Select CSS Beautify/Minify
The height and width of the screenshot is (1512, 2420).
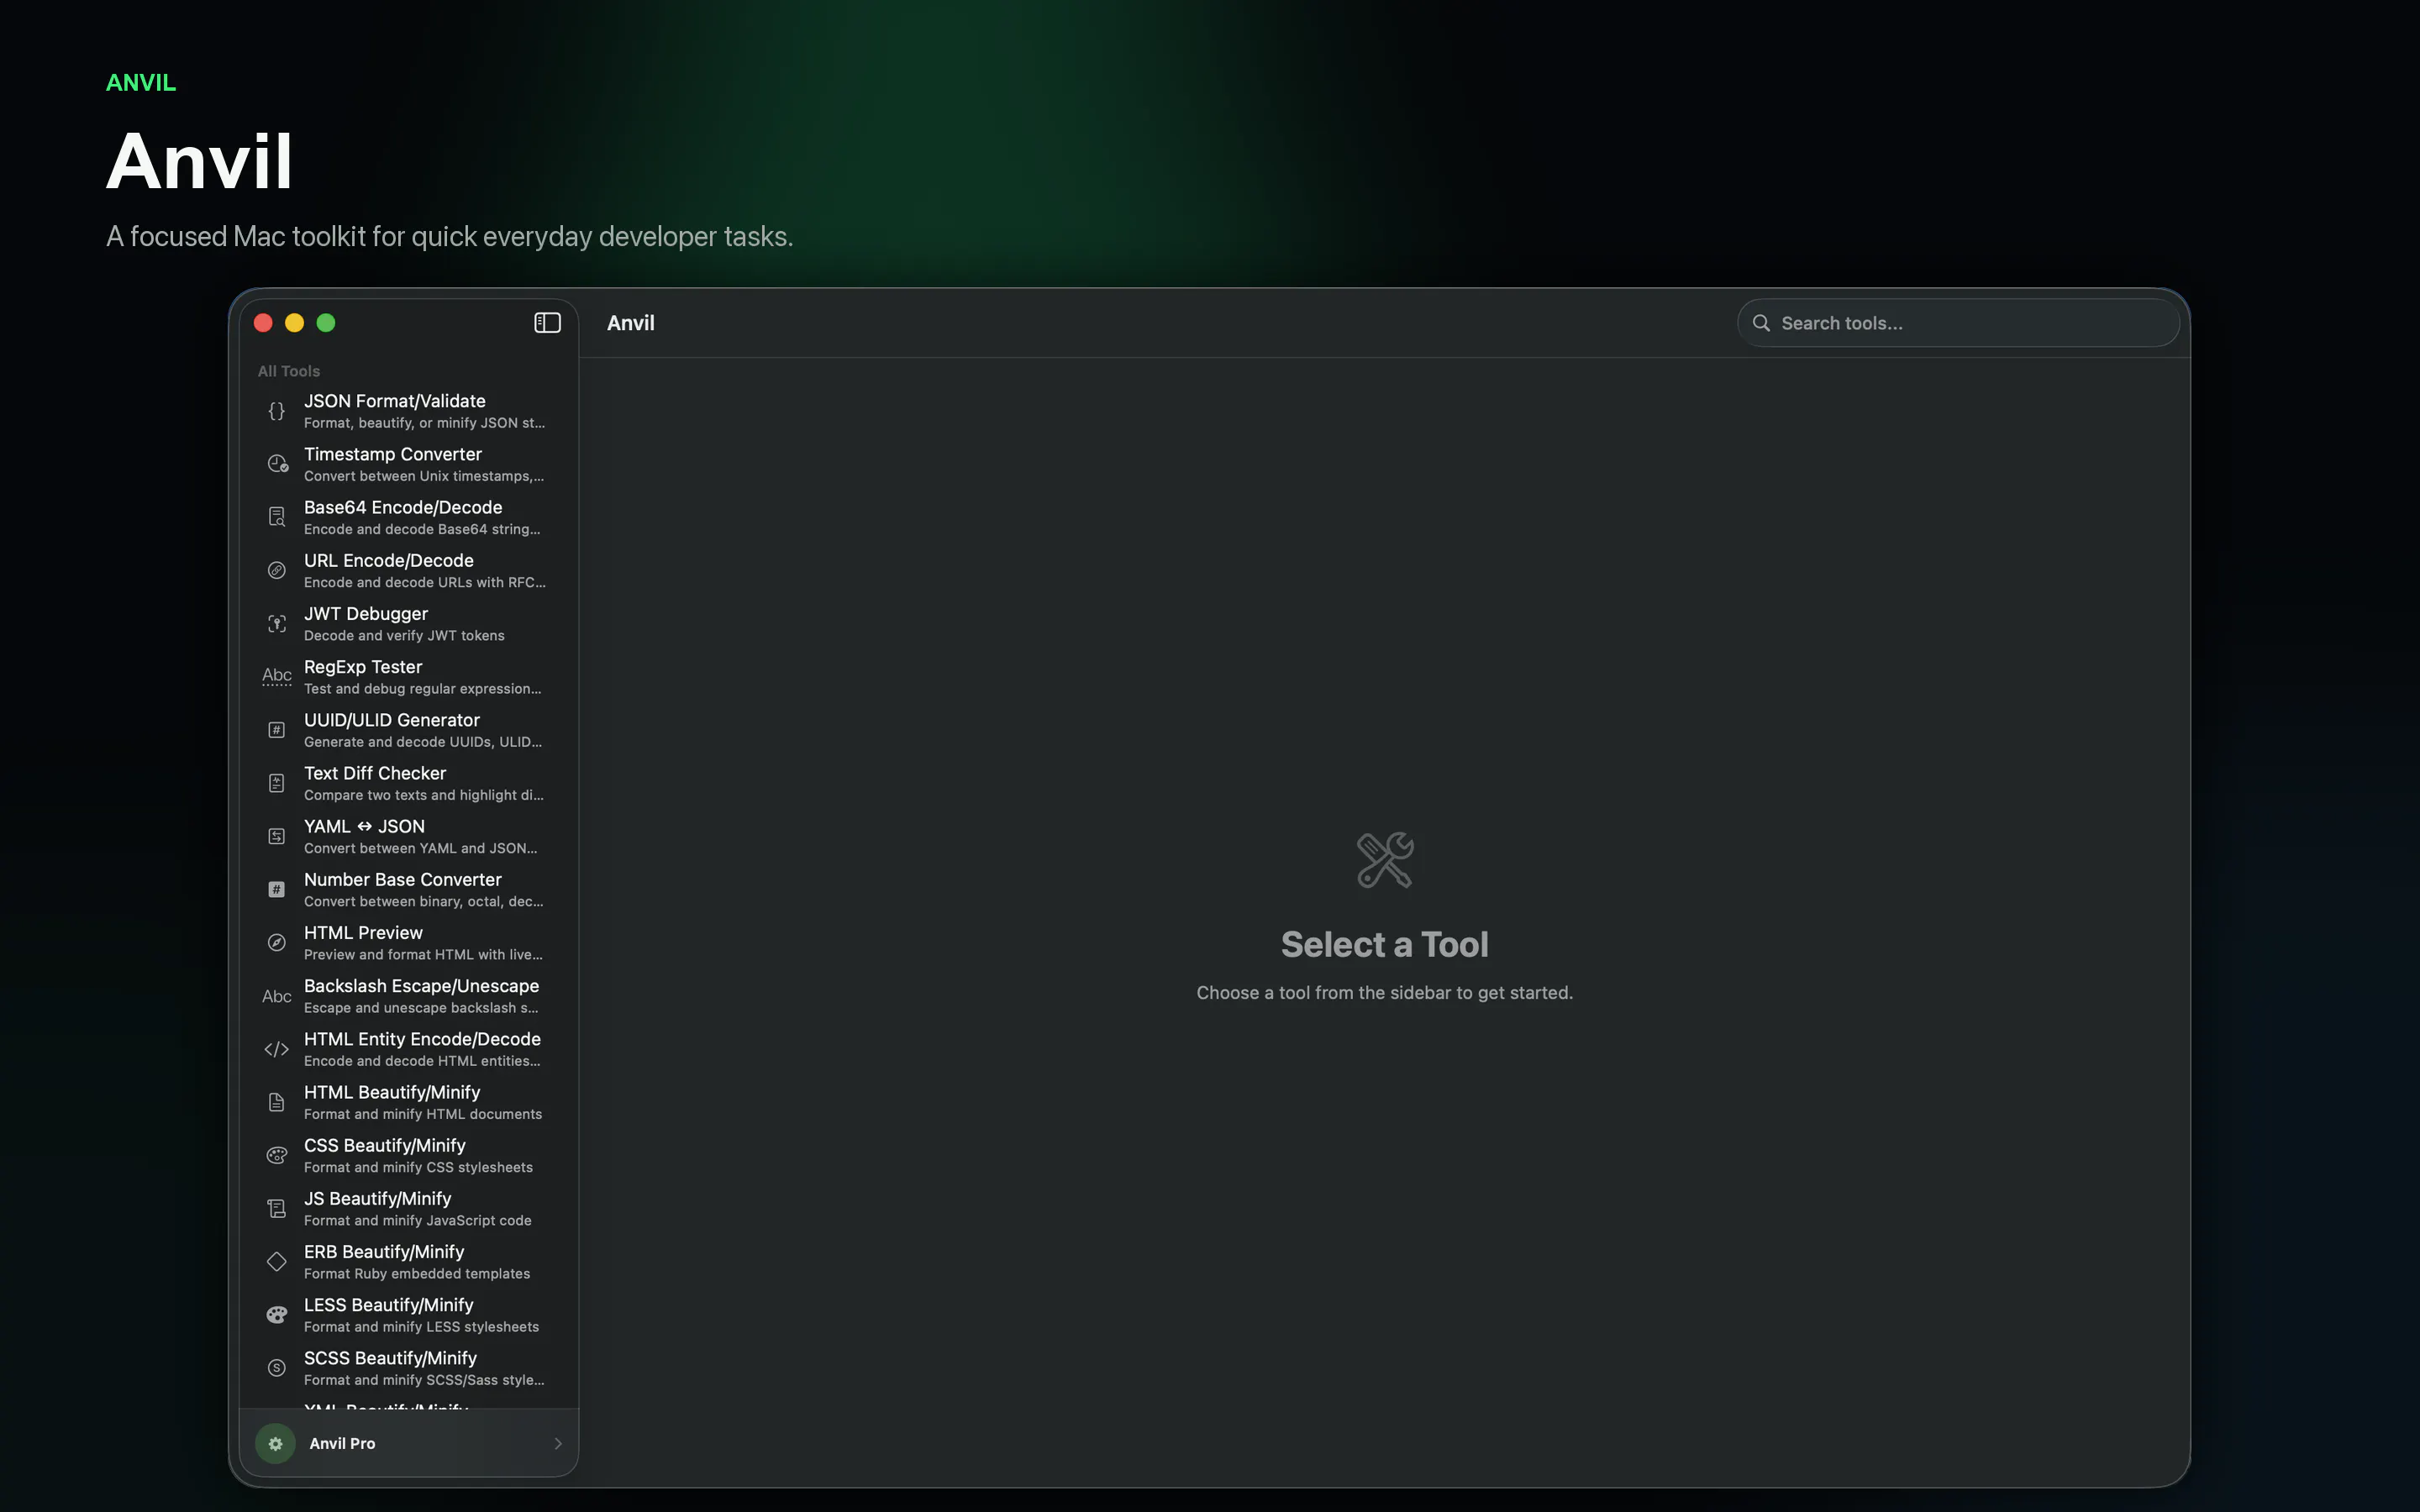click(409, 1155)
